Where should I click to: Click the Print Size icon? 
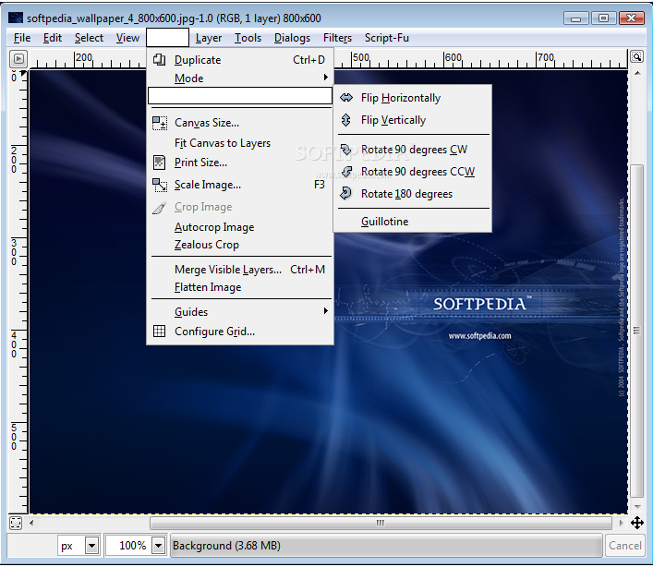pos(159,163)
